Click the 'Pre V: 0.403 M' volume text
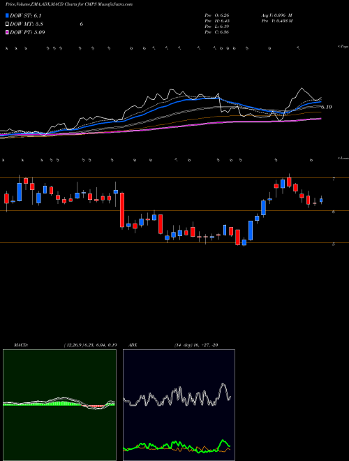The image size is (349, 461). tap(276, 21)
